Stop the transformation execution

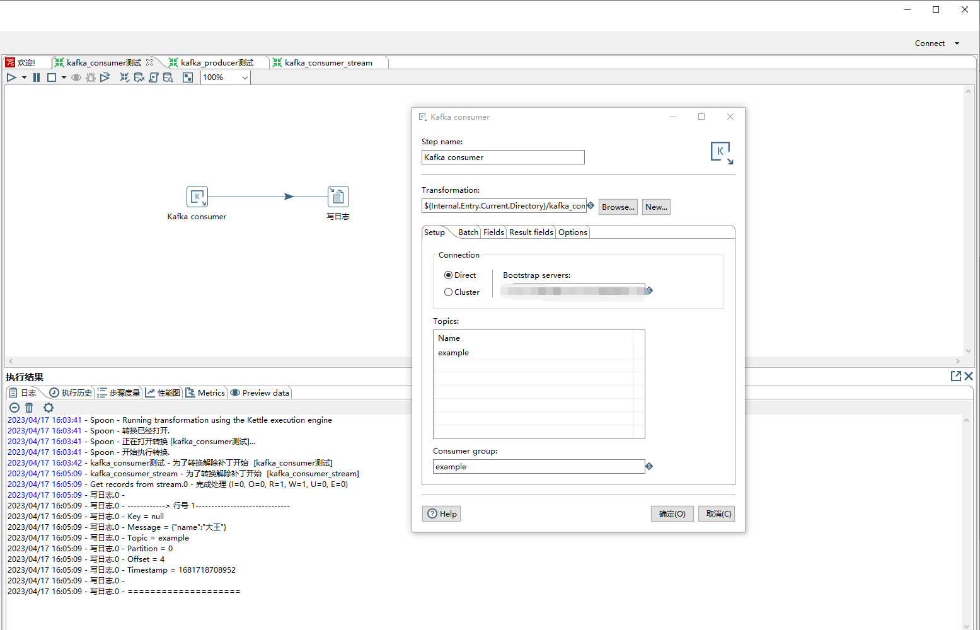coord(51,77)
